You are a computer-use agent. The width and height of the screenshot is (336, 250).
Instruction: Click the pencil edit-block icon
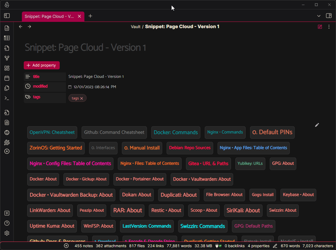(x=317, y=125)
